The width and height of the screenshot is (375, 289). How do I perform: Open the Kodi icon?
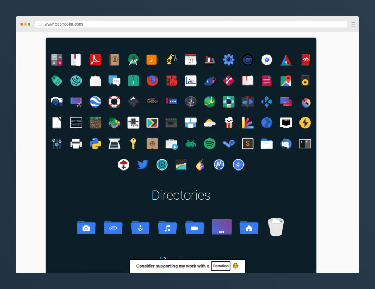coord(267,102)
